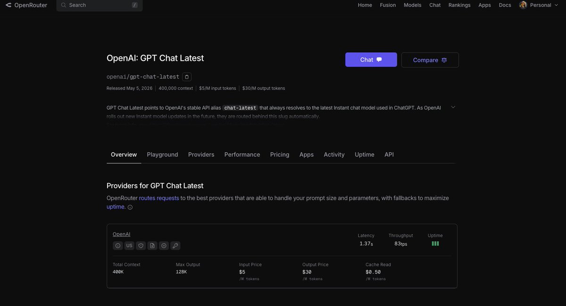Click the Personal account avatar
The height and width of the screenshot is (306, 566).
pyautogui.click(x=523, y=5)
